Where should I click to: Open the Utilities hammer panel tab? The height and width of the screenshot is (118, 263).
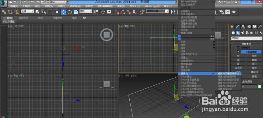260,27
